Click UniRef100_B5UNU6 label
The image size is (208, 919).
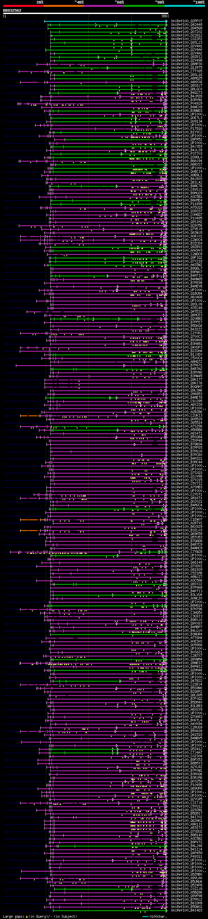pyautogui.click(x=187, y=882)
